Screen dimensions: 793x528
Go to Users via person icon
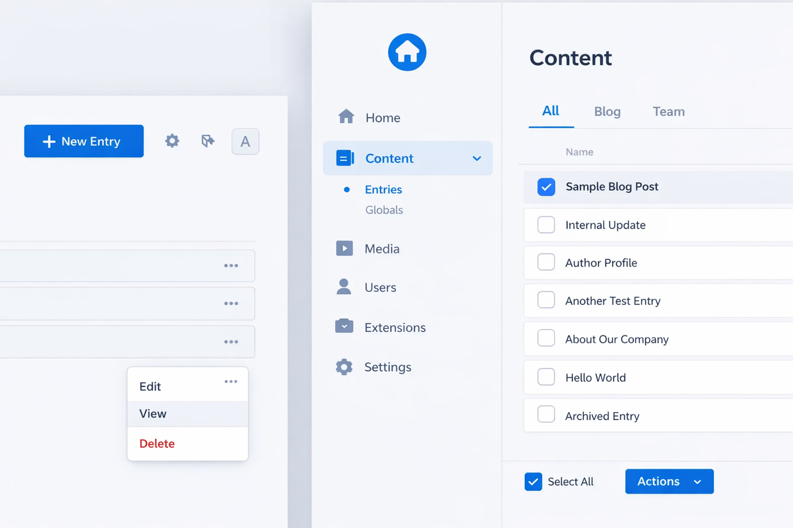[344, 286]
